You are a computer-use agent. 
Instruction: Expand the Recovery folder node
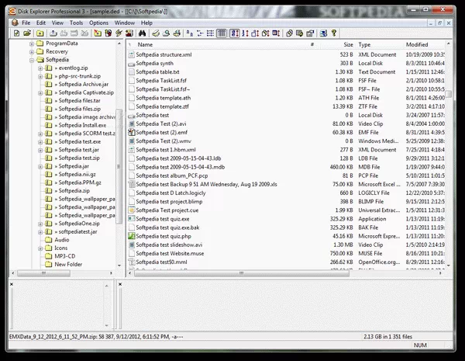[32, 52]
